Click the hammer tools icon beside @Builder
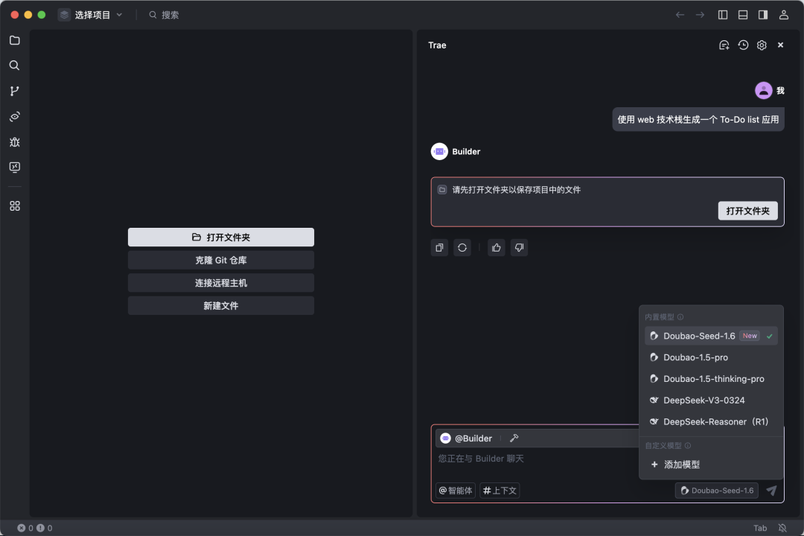Image resolution: width=804 pixels, height=536 pixels. click(514, 438)
